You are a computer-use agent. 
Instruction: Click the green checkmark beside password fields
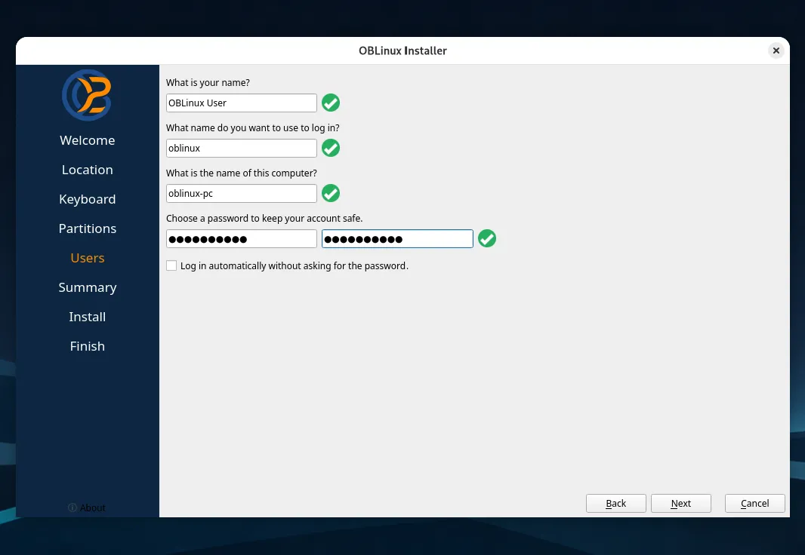click(486, 238)
